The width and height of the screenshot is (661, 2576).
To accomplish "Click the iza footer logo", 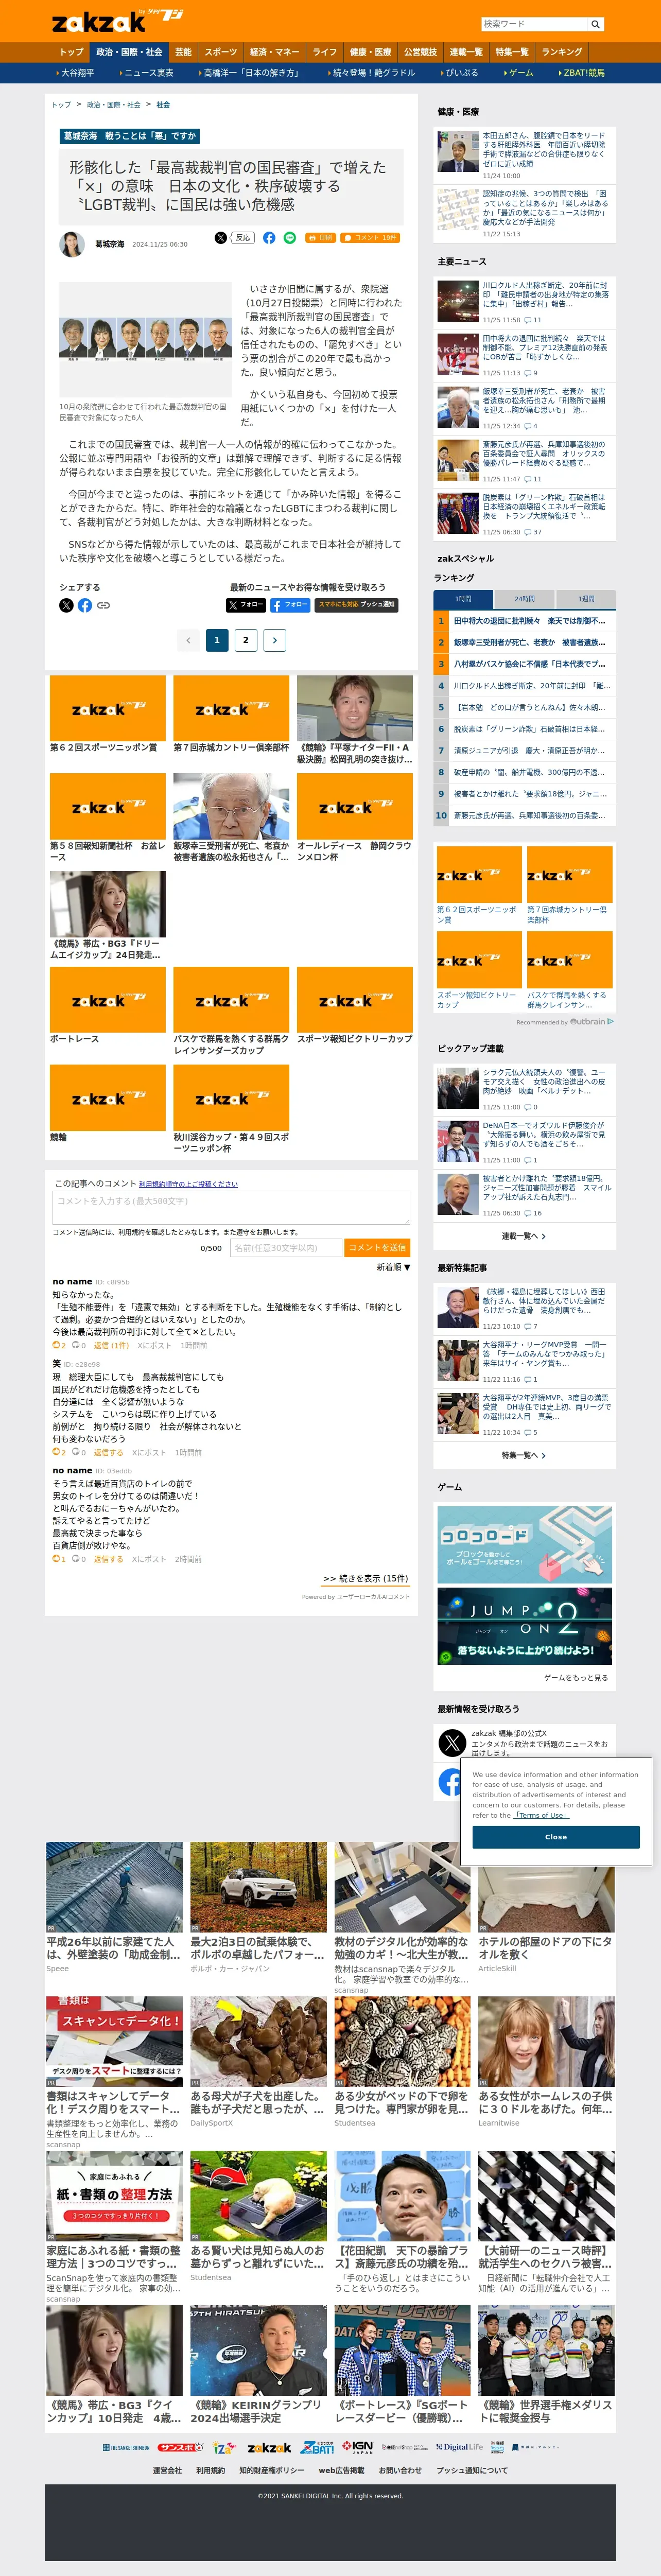I will tap(225, 2447).
